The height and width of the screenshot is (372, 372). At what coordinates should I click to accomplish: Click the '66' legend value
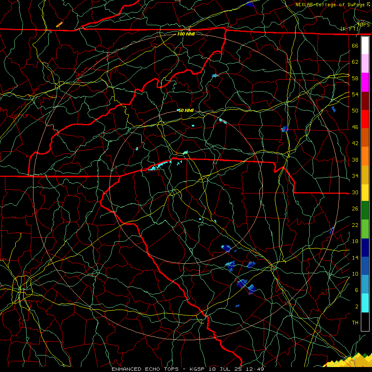click(355, 45)
